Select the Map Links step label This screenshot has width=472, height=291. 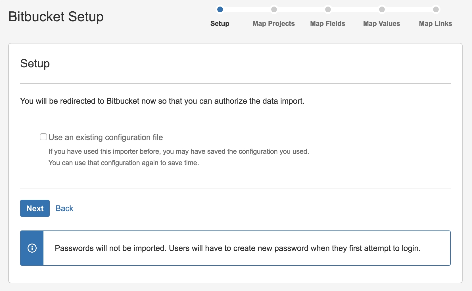coord(436,24)
